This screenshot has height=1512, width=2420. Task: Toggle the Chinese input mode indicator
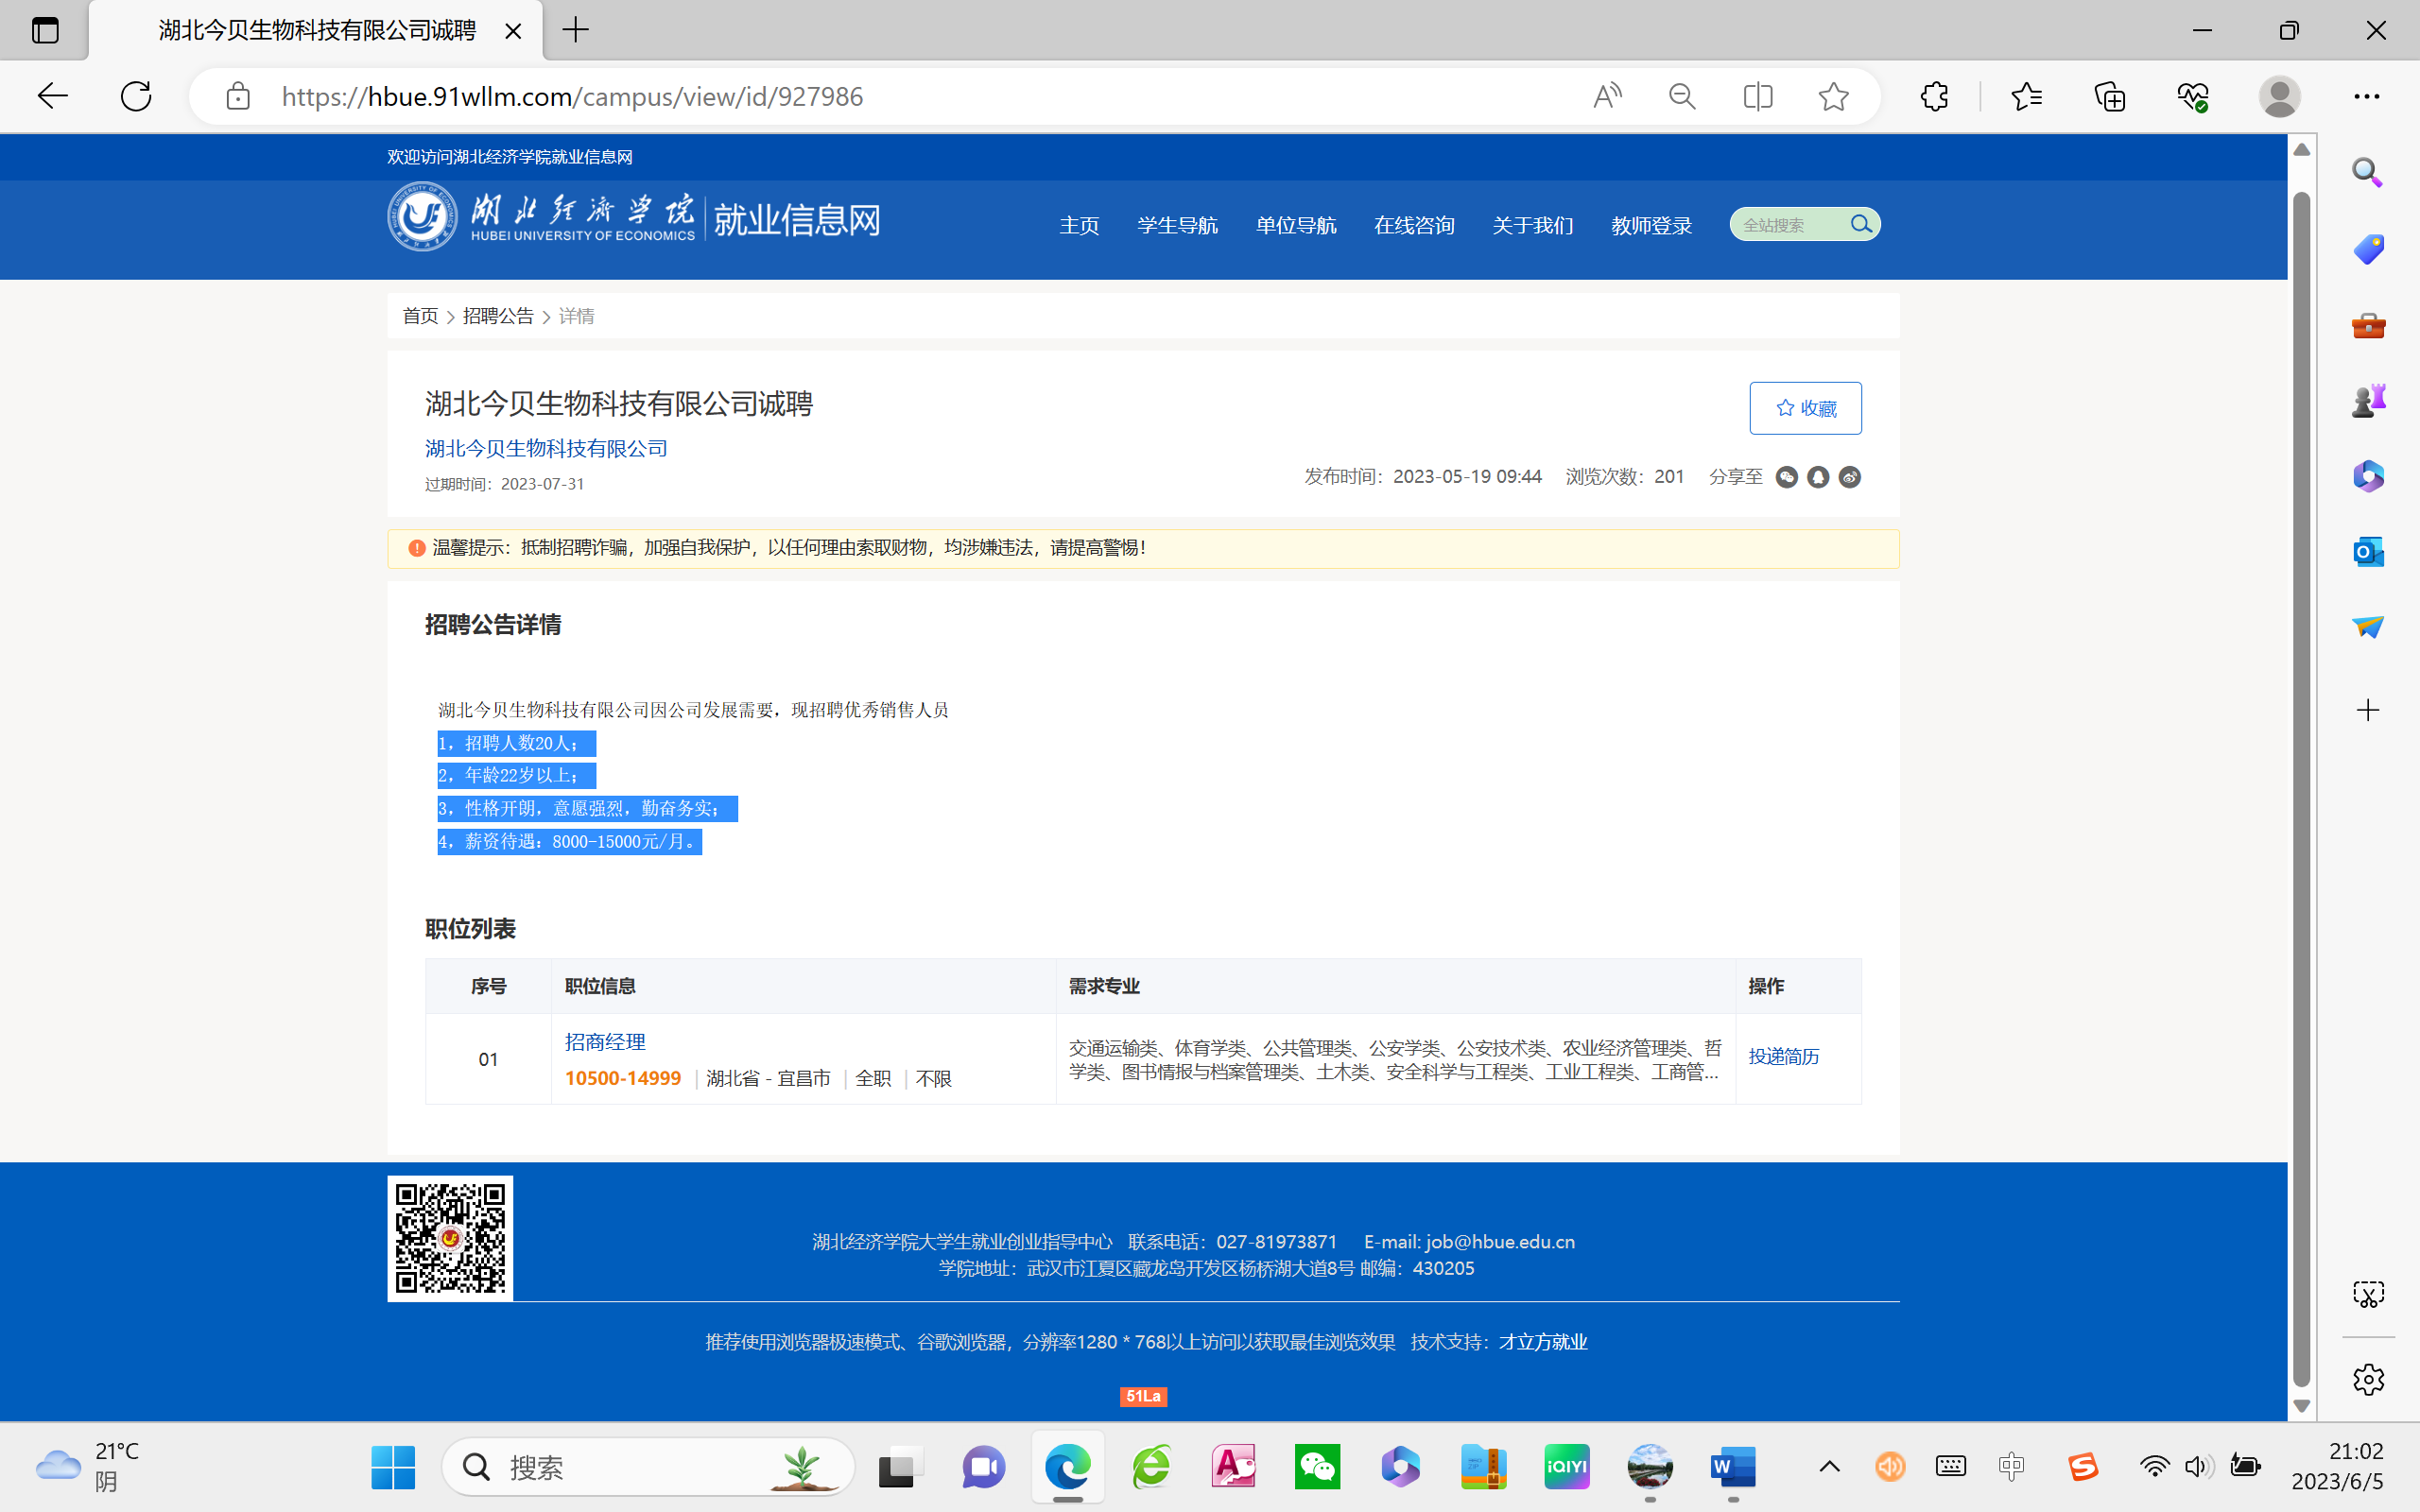tap(2011, 1466)
